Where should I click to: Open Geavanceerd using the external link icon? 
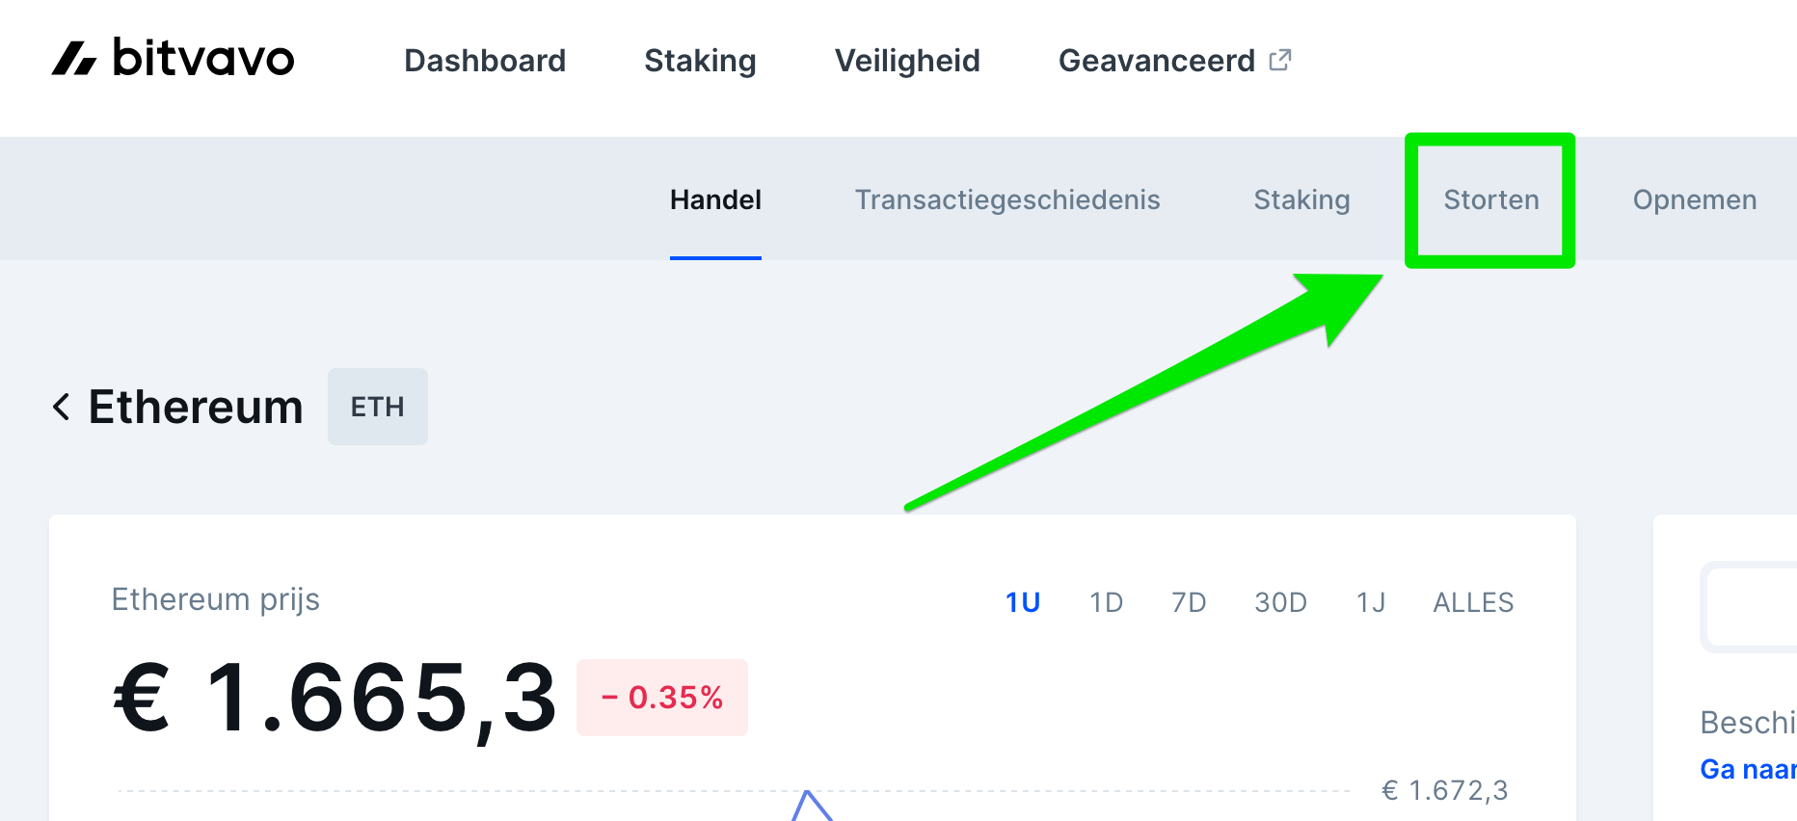pyautogui.click(x=1279, y=59)
